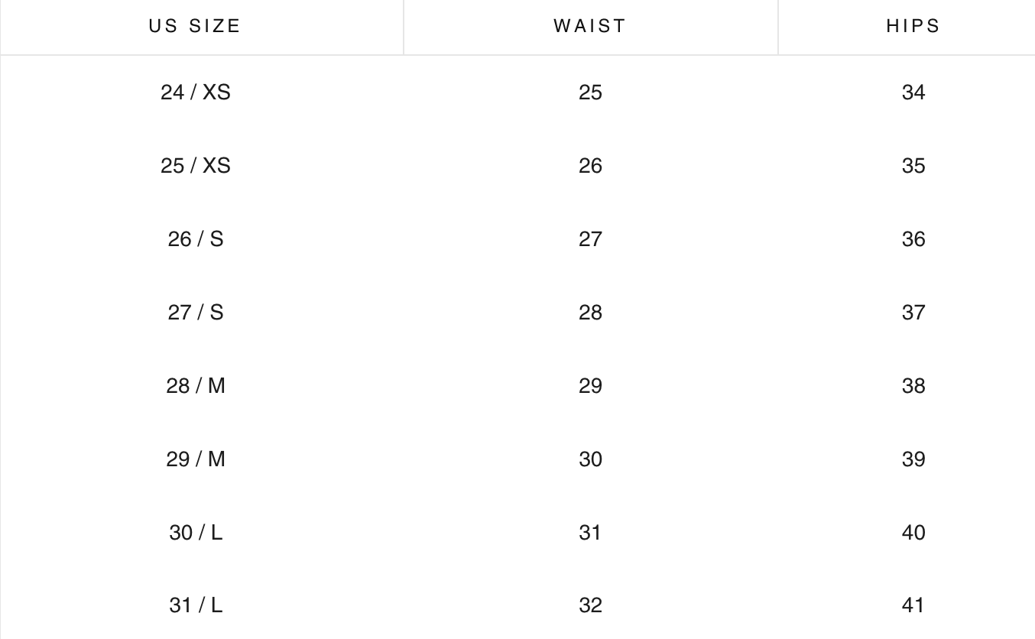Select waist value 25 for size 24
Screen dimensions: 1035x639
(590, 92)
